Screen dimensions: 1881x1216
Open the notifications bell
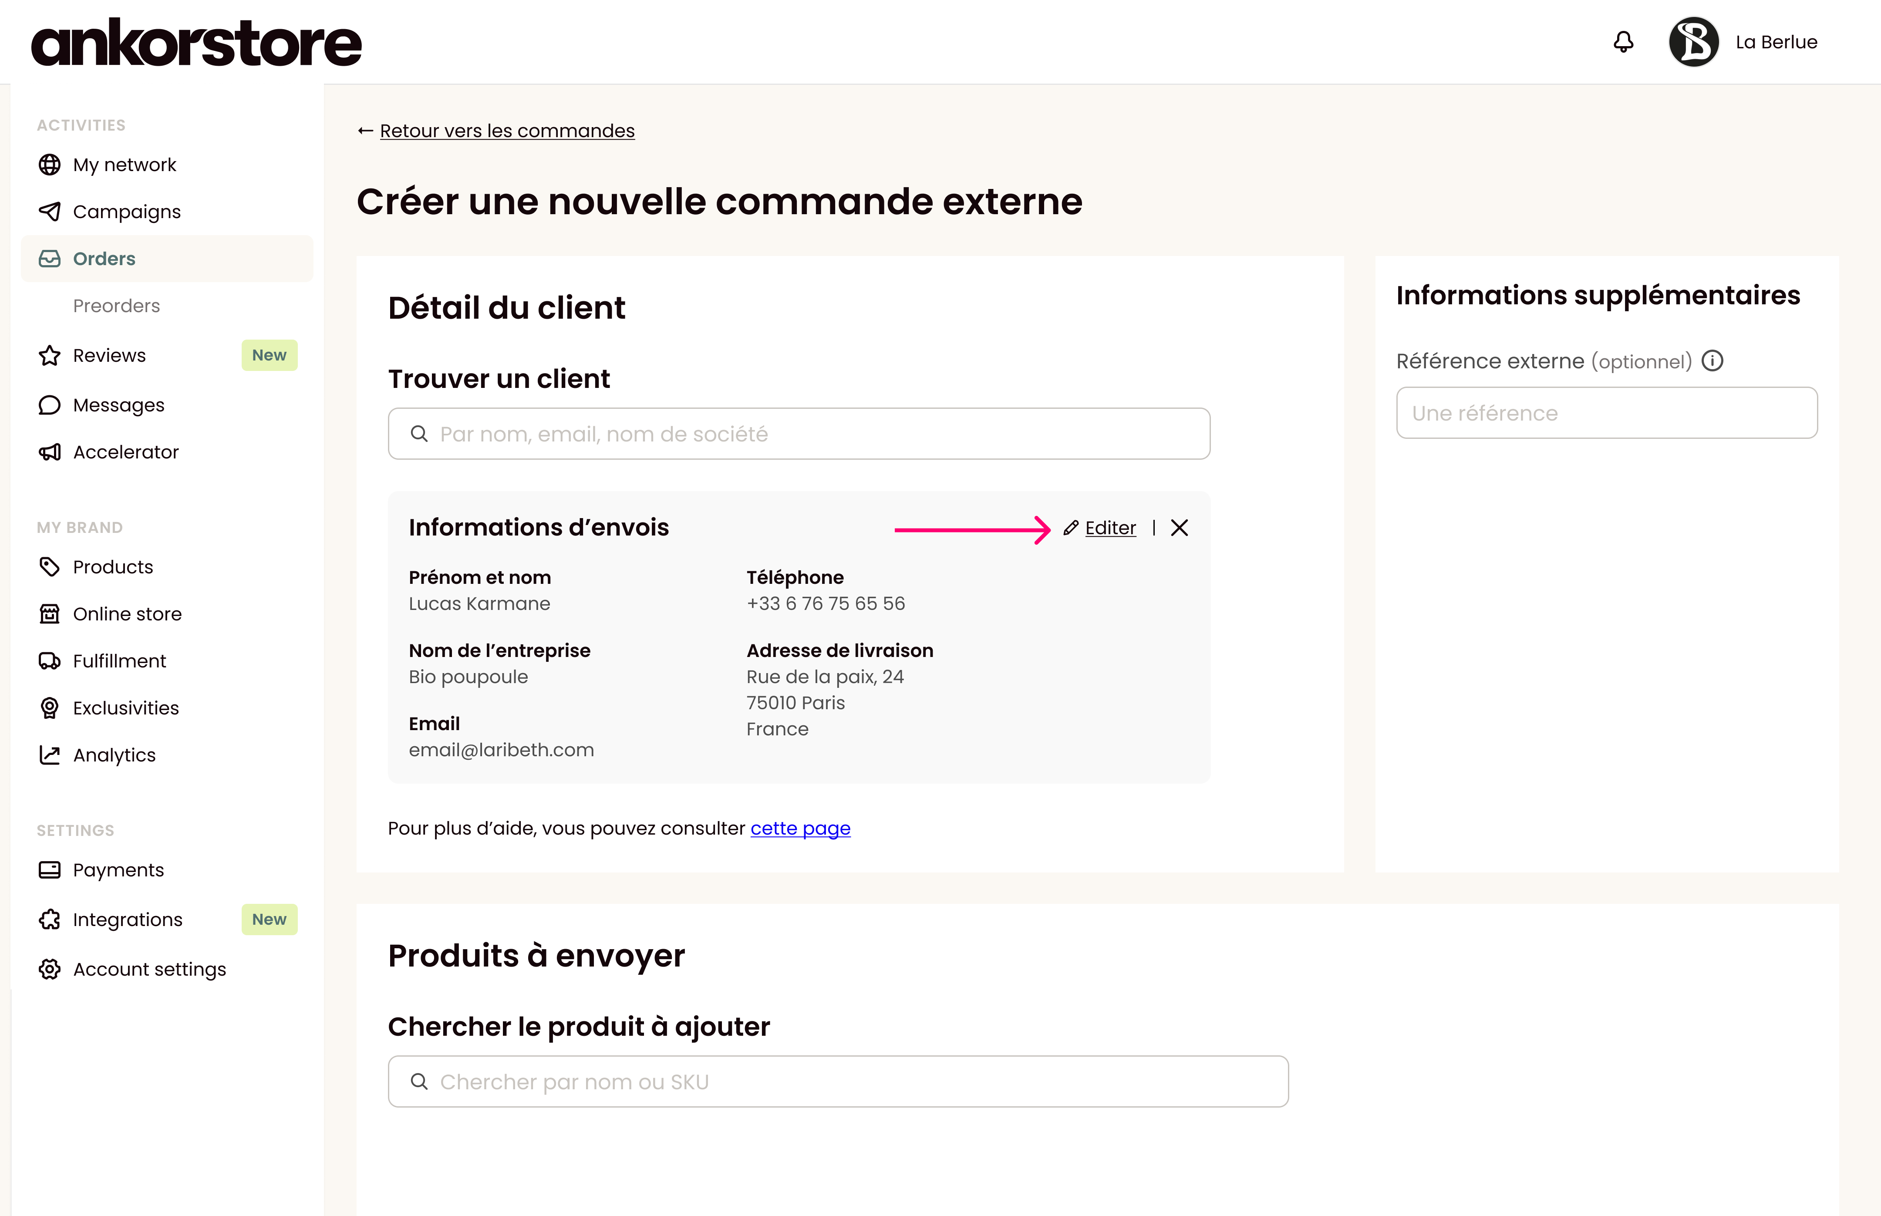coord(1623,42)
